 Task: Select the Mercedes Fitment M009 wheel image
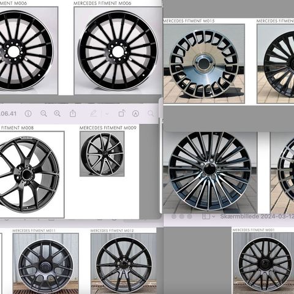[102, 154]
